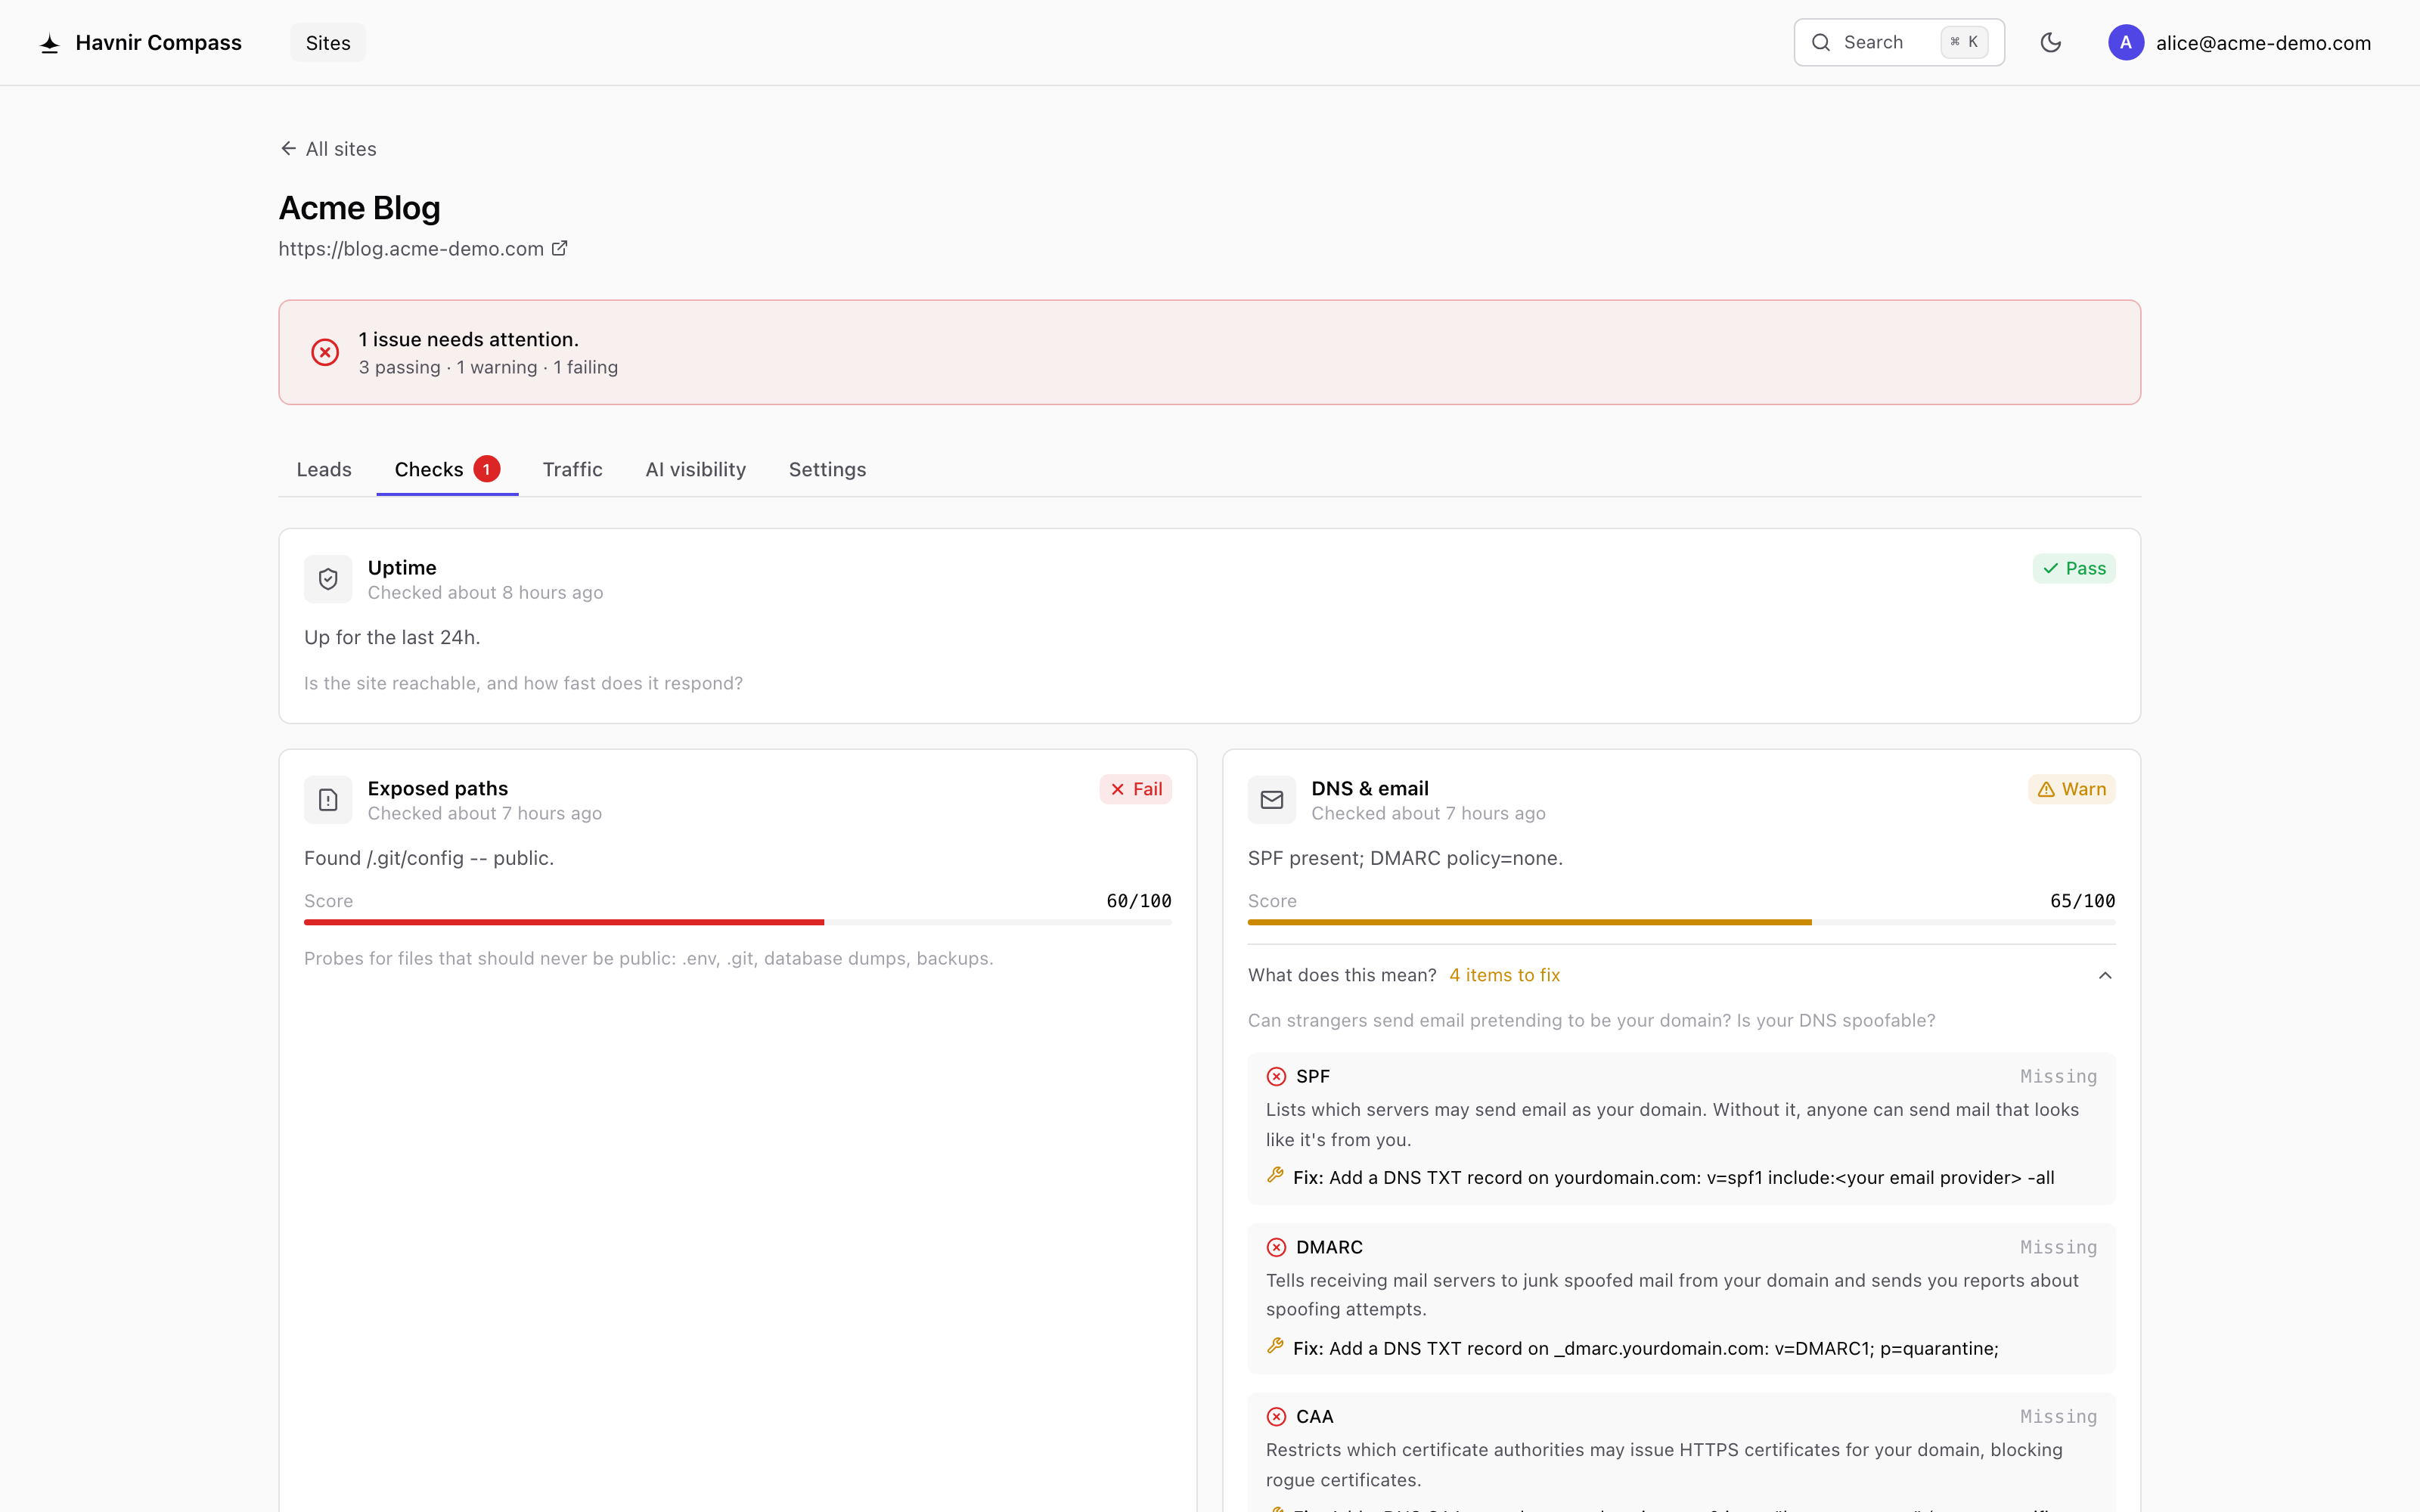Go back via All sites link
The width and height of the screenshot is (2420, 1512).
pyautogui.click(x=328, y=149)
